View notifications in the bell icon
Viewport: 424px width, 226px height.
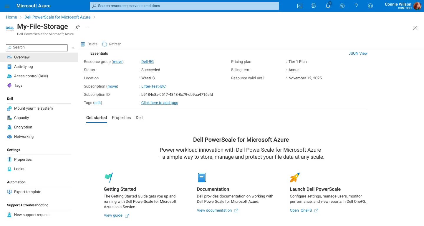coord(328,6)
